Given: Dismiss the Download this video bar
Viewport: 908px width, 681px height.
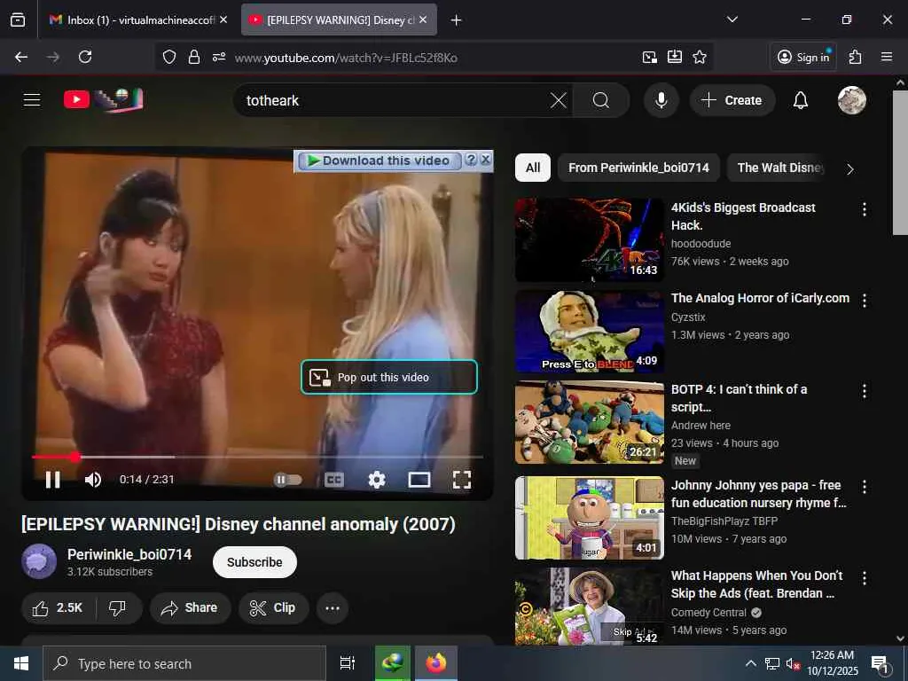Looking at the screenshot, I should click(486, 160).
